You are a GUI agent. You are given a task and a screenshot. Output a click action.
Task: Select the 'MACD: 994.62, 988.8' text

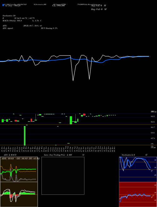point(12,21)
